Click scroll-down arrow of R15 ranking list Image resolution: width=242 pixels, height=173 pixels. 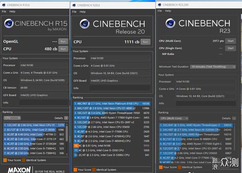(67, 154)
